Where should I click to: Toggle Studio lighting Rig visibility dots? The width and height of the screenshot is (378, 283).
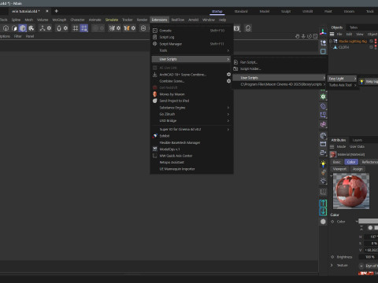[376, 41]
